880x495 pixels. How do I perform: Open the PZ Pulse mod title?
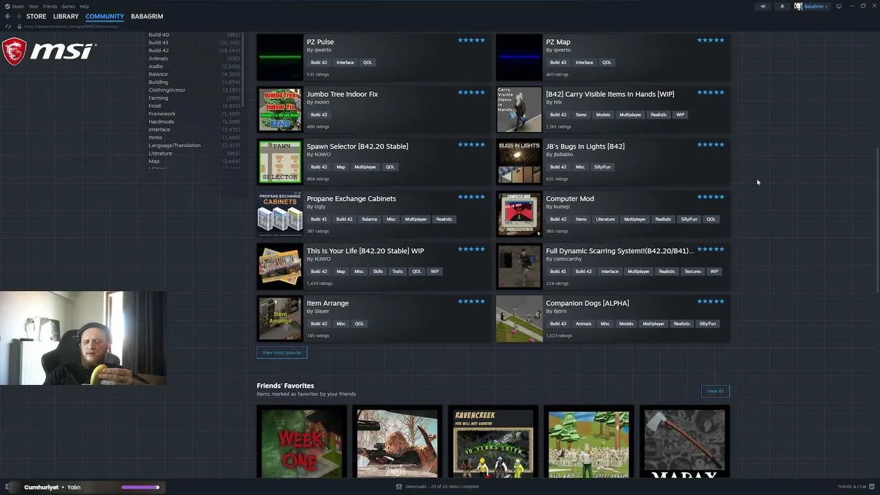(320, 42)
